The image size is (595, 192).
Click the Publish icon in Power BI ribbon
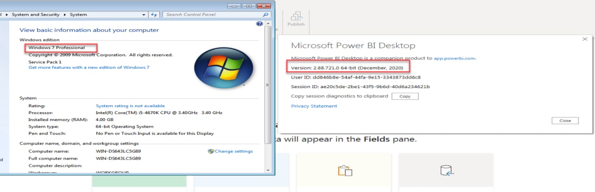point(296,16)
